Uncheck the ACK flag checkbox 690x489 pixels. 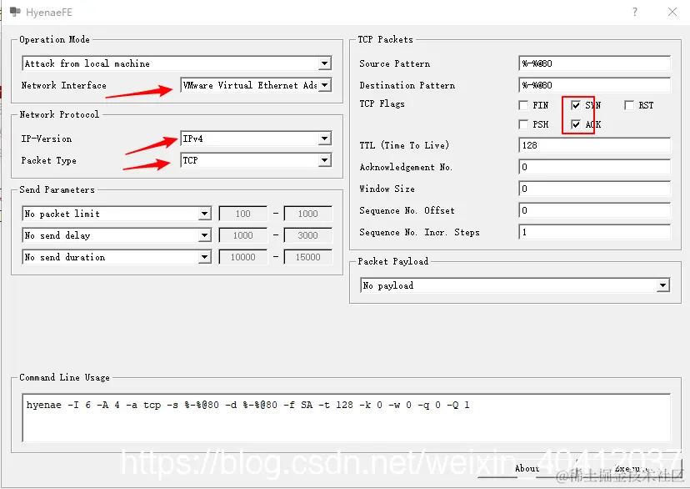pyautogui.click(x=576, y=124)
